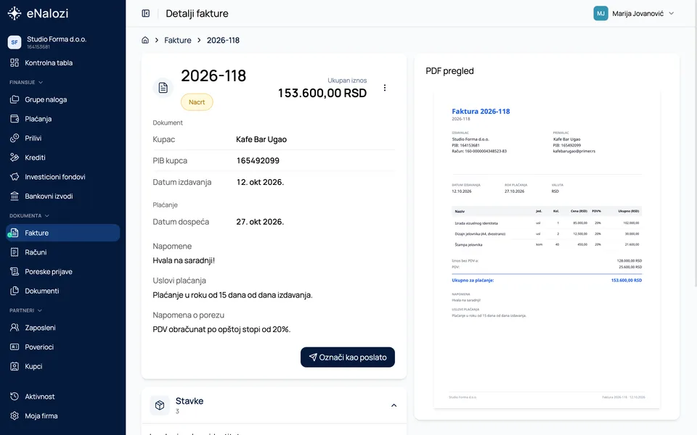Select Plaćanje u roku od 15 dana text
Image resolution: width=697 pixels, height=435 pixels.
pyautogui.click(x=232, y=295)
